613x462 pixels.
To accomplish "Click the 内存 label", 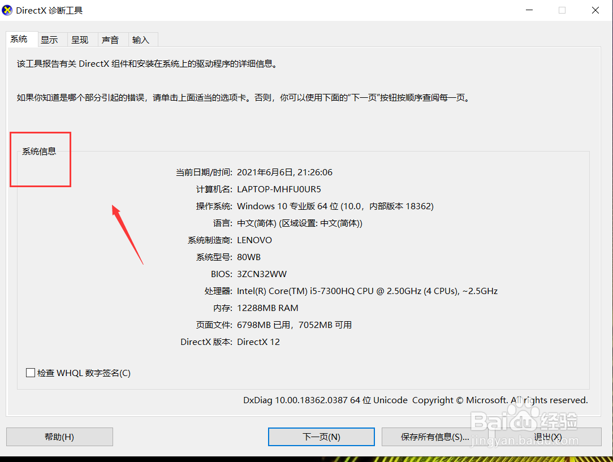I will pyautogui.click(x=223, y=308).
